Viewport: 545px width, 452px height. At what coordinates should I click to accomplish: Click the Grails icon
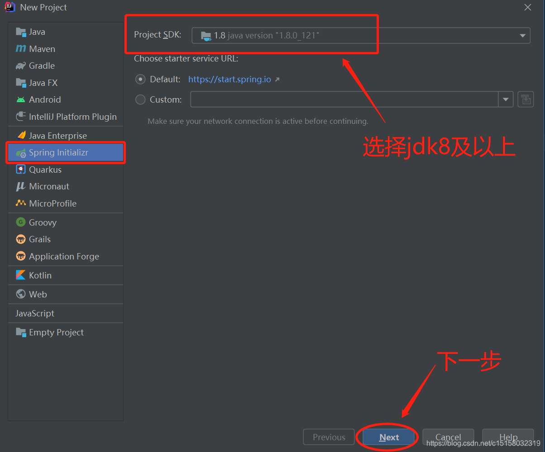pos(21,239)
